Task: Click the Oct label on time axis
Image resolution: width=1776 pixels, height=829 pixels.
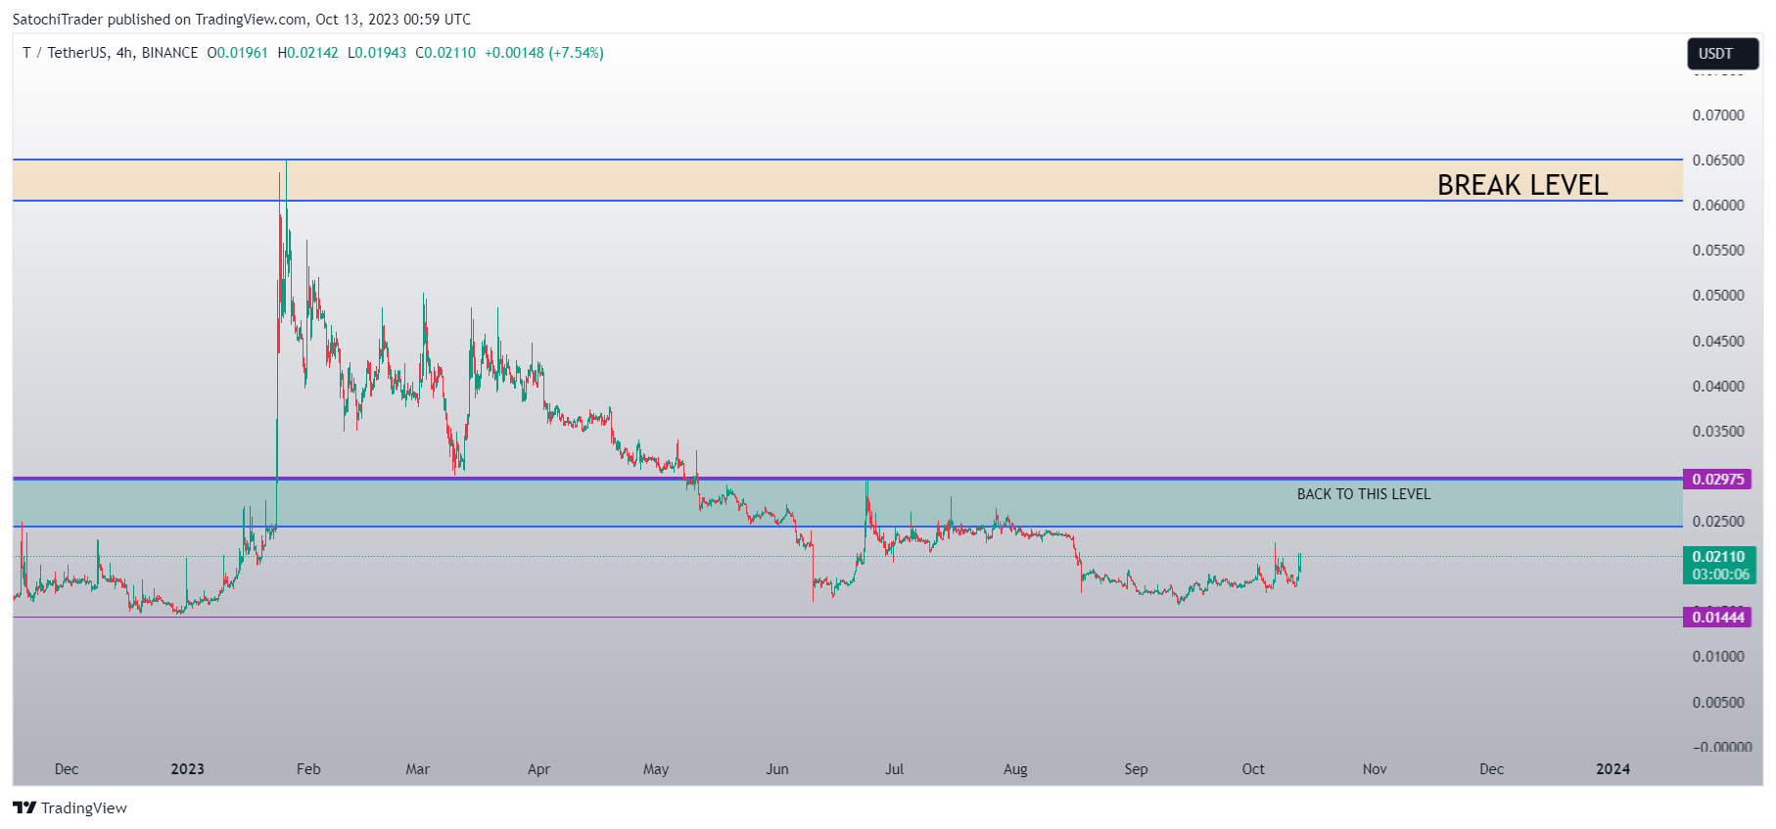Action: (x=1253, y=769)
